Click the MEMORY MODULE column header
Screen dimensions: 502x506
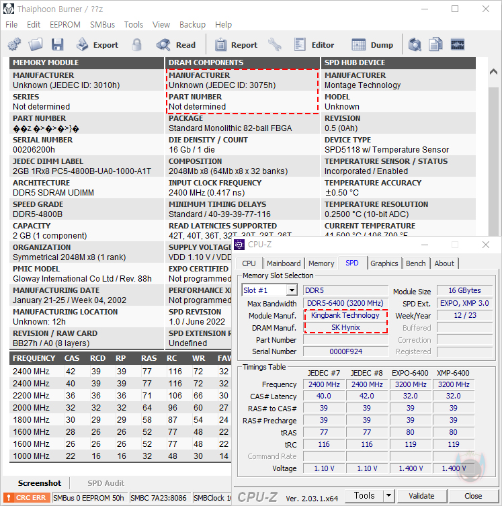[87, 62]
